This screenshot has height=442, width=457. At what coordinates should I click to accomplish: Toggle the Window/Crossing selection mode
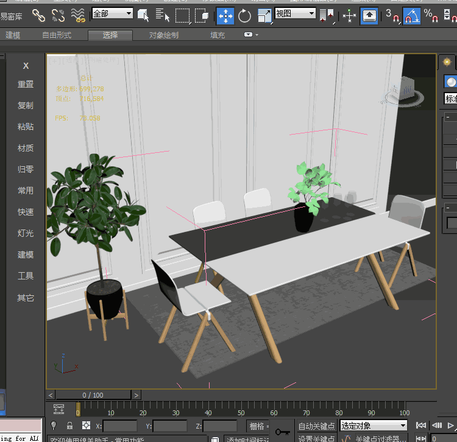click(202, 16)
